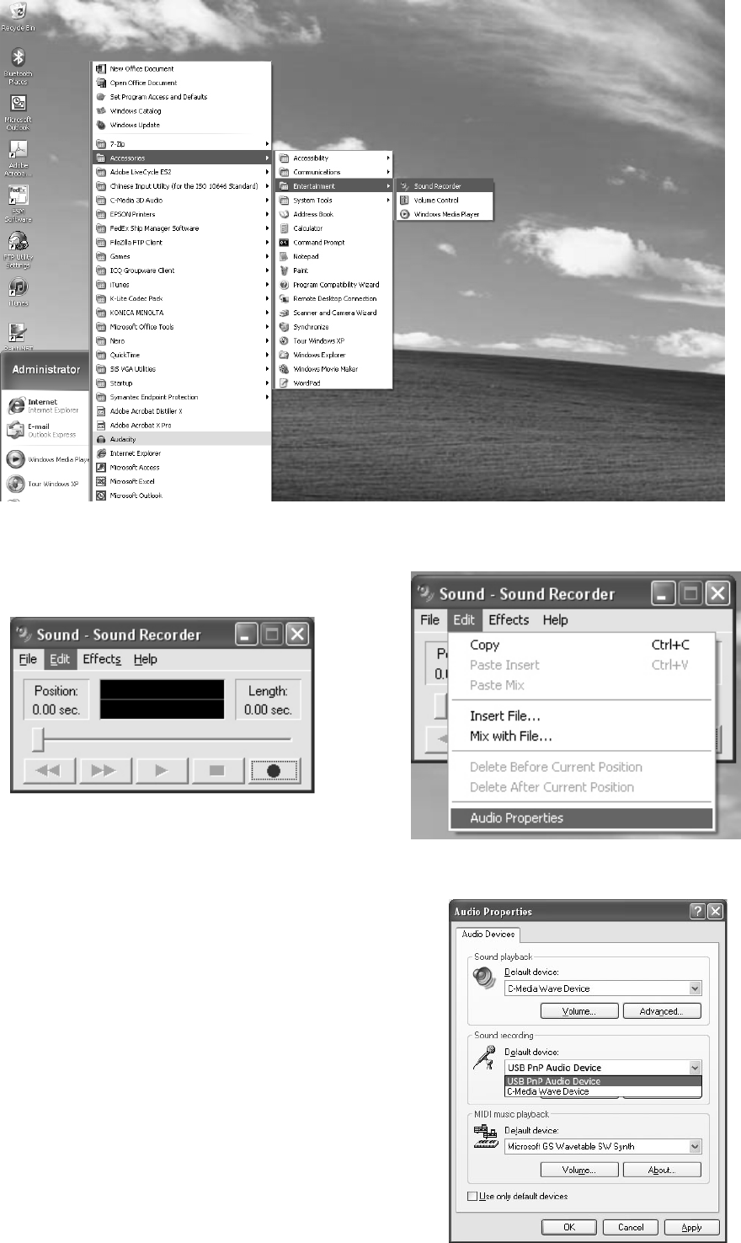This screenshot has height=1243, width=741.
Task: Click Apply in Audio Properties
Action: tap(692, 1227)
